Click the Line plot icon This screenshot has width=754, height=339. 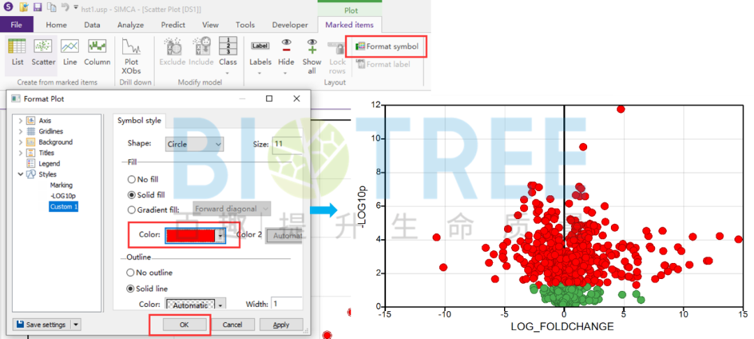(x=70, y=53)
